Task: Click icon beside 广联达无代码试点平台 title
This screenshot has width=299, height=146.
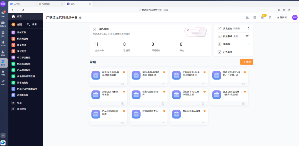Action: coord(80,17)
